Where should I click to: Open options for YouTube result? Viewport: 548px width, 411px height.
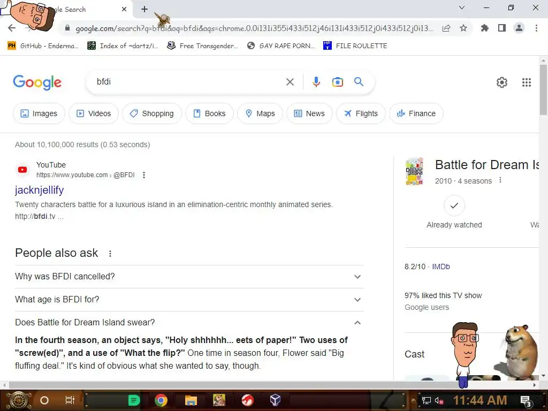coord(143,175)
